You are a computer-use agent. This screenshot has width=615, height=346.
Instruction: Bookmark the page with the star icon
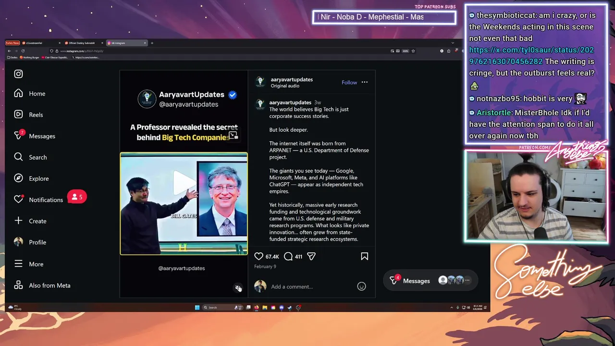[413, 51]
